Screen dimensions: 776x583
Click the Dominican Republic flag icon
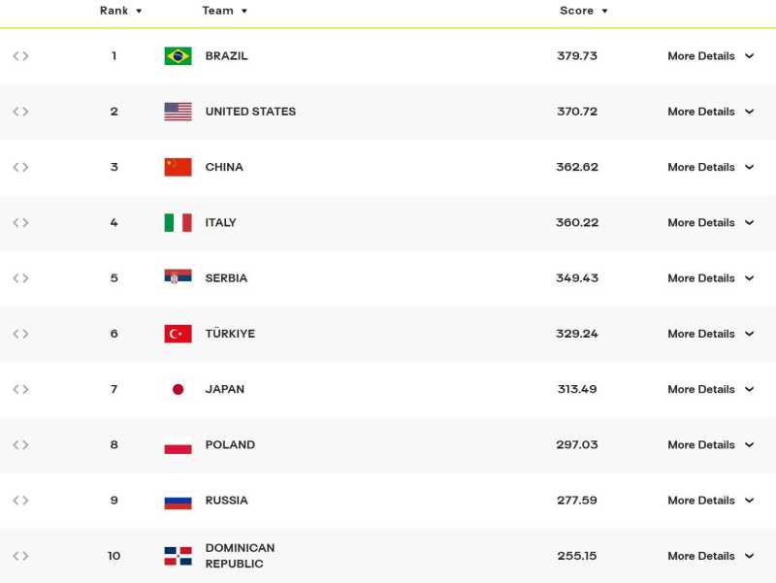[x=178, y=556]
